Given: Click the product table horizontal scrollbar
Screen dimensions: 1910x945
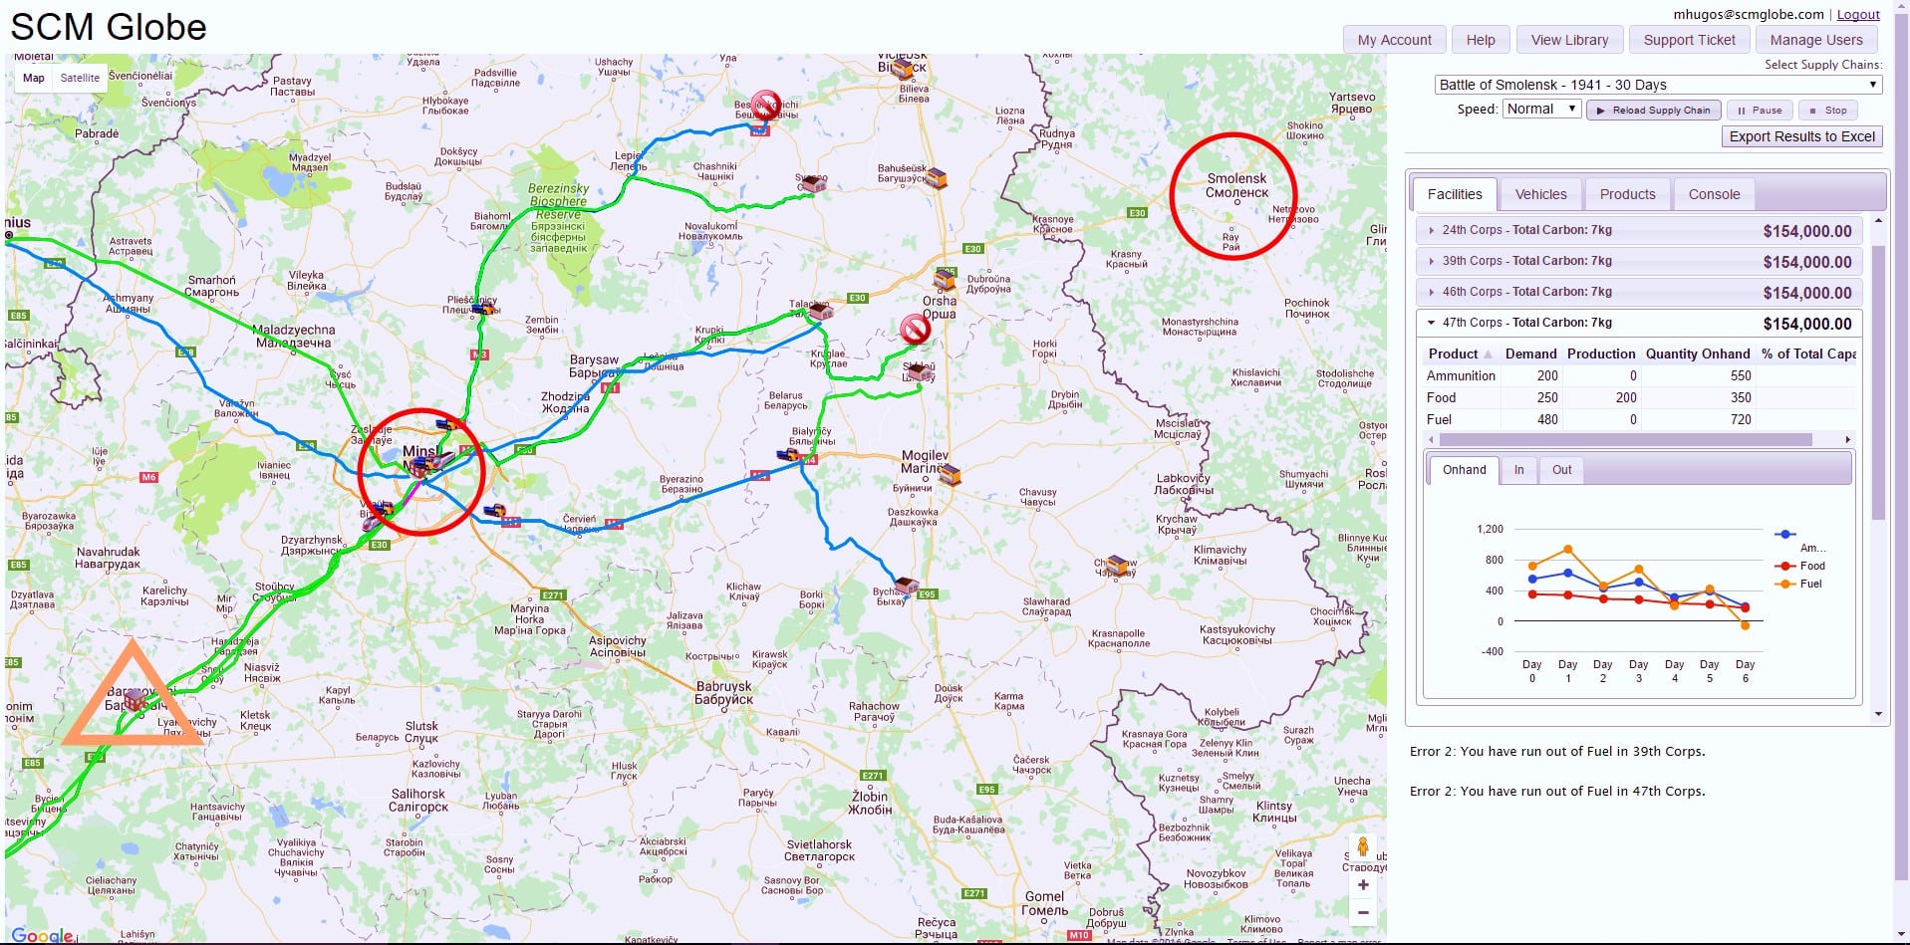Looking at the screenshot, I should pos(1625,439).
